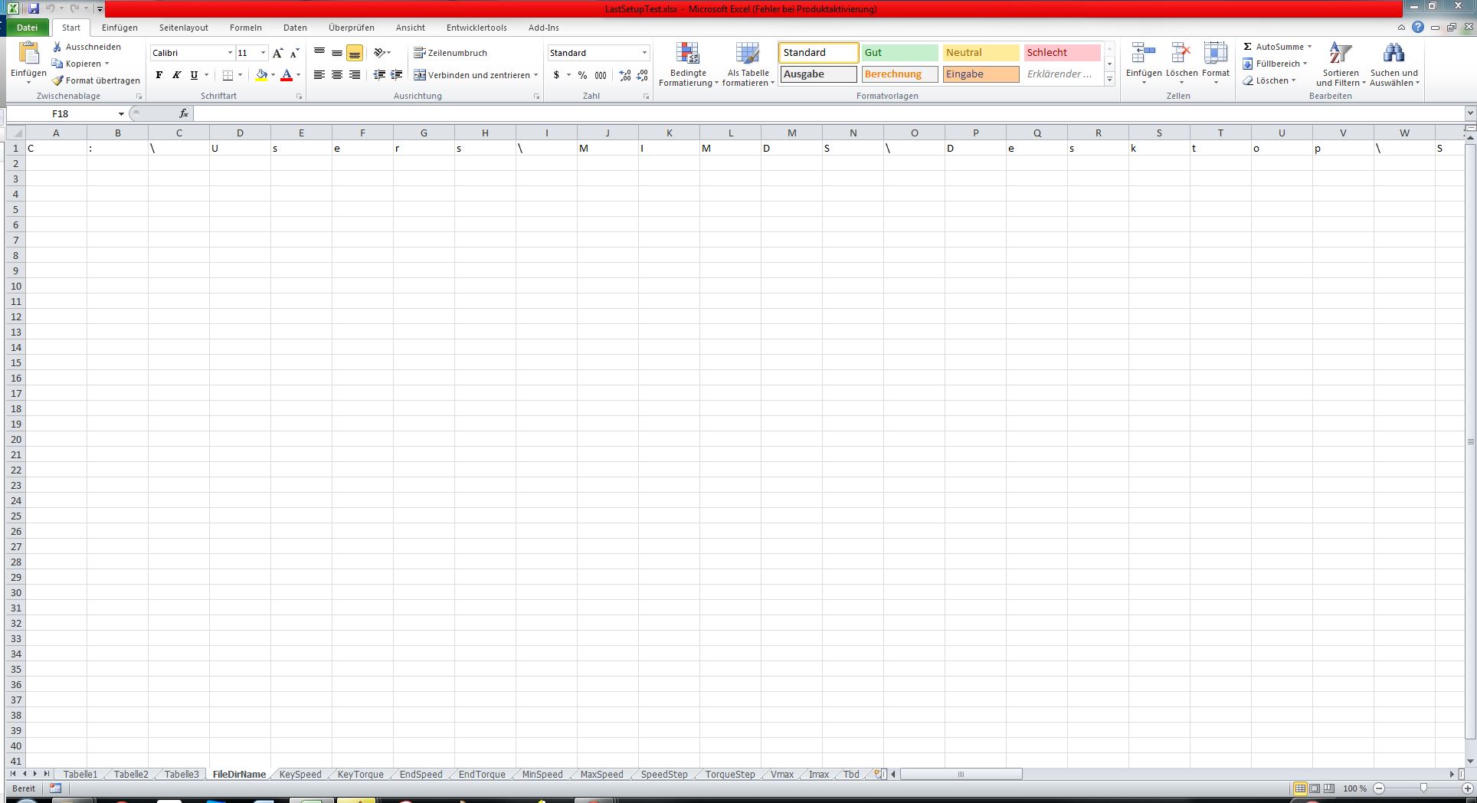The height and width of the screenshot is (803, 1477).
Task: Open the Name Box dropdown arrow
Action: click(121, 114)
